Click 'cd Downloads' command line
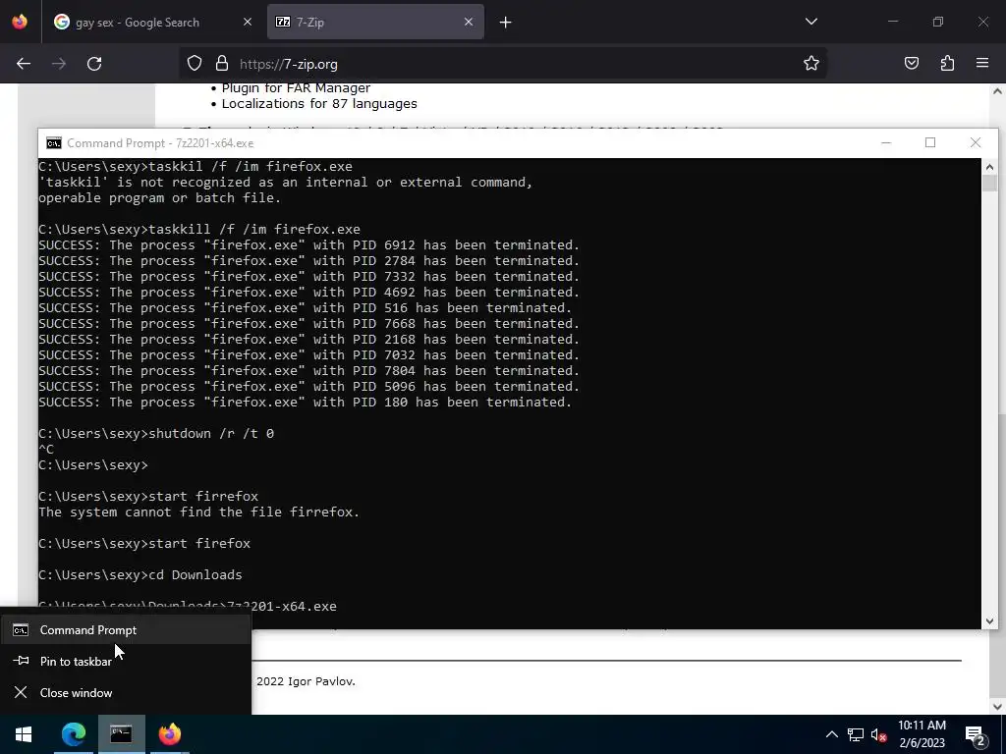 coord(140,574)
